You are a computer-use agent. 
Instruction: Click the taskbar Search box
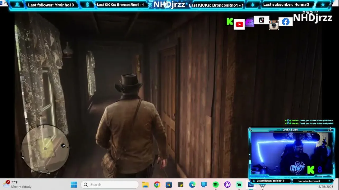(110, 185)
